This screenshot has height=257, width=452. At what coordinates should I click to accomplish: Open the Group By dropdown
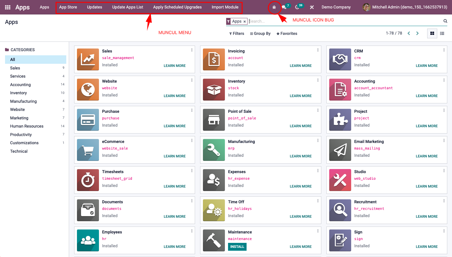pyautogui.click(x=260, y=33)
